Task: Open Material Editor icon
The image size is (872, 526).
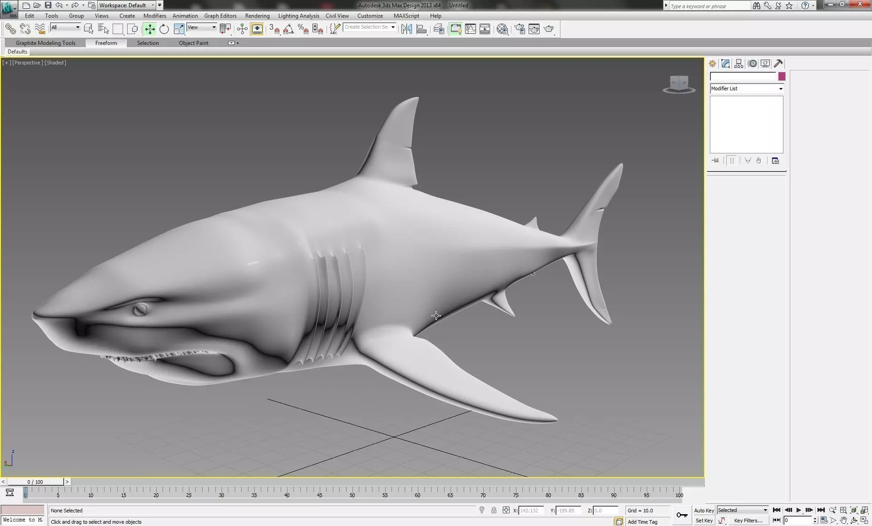Action: click(x=502, y=29)
